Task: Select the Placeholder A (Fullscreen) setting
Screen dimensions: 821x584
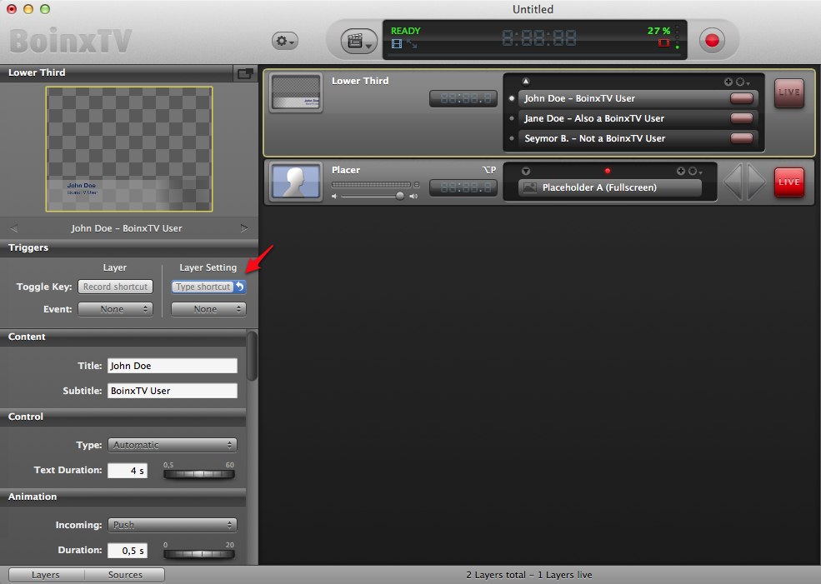Action: point(609,187)
